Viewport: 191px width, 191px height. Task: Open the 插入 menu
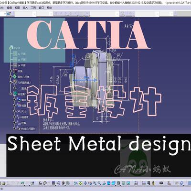tap(25, 8)
